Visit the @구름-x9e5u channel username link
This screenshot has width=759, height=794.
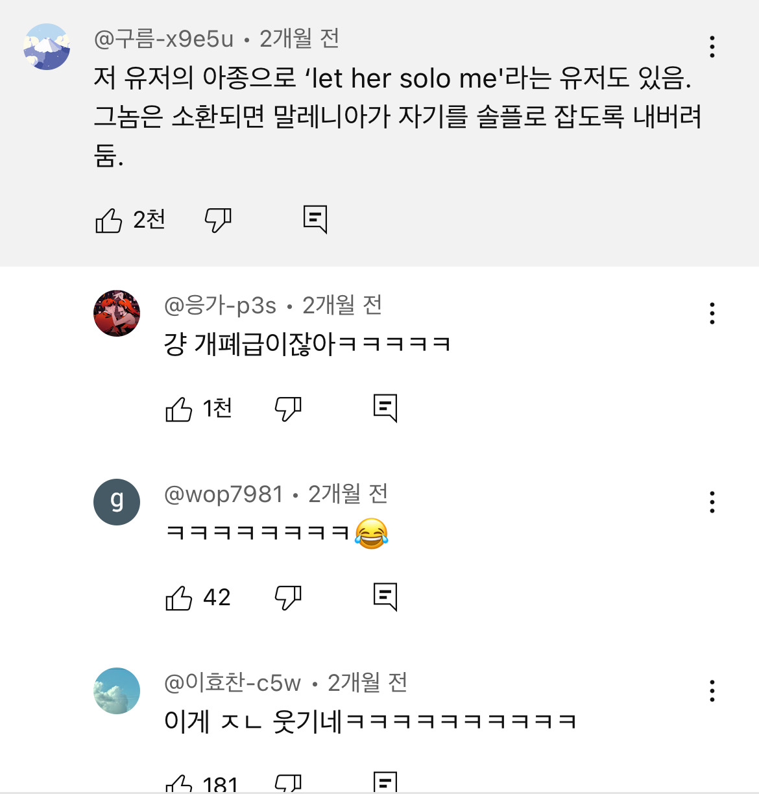[x=163, y=40]
